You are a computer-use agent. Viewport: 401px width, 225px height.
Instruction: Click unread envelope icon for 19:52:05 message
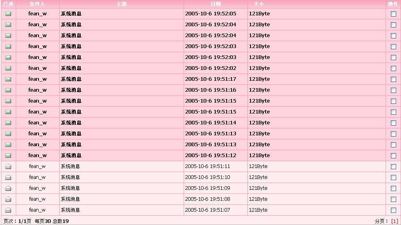(x=8, y=14)
